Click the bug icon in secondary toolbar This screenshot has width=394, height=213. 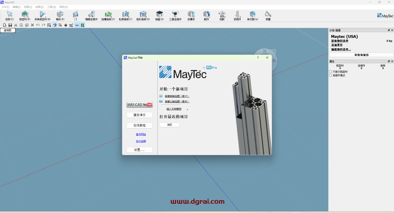click(66, 25)
